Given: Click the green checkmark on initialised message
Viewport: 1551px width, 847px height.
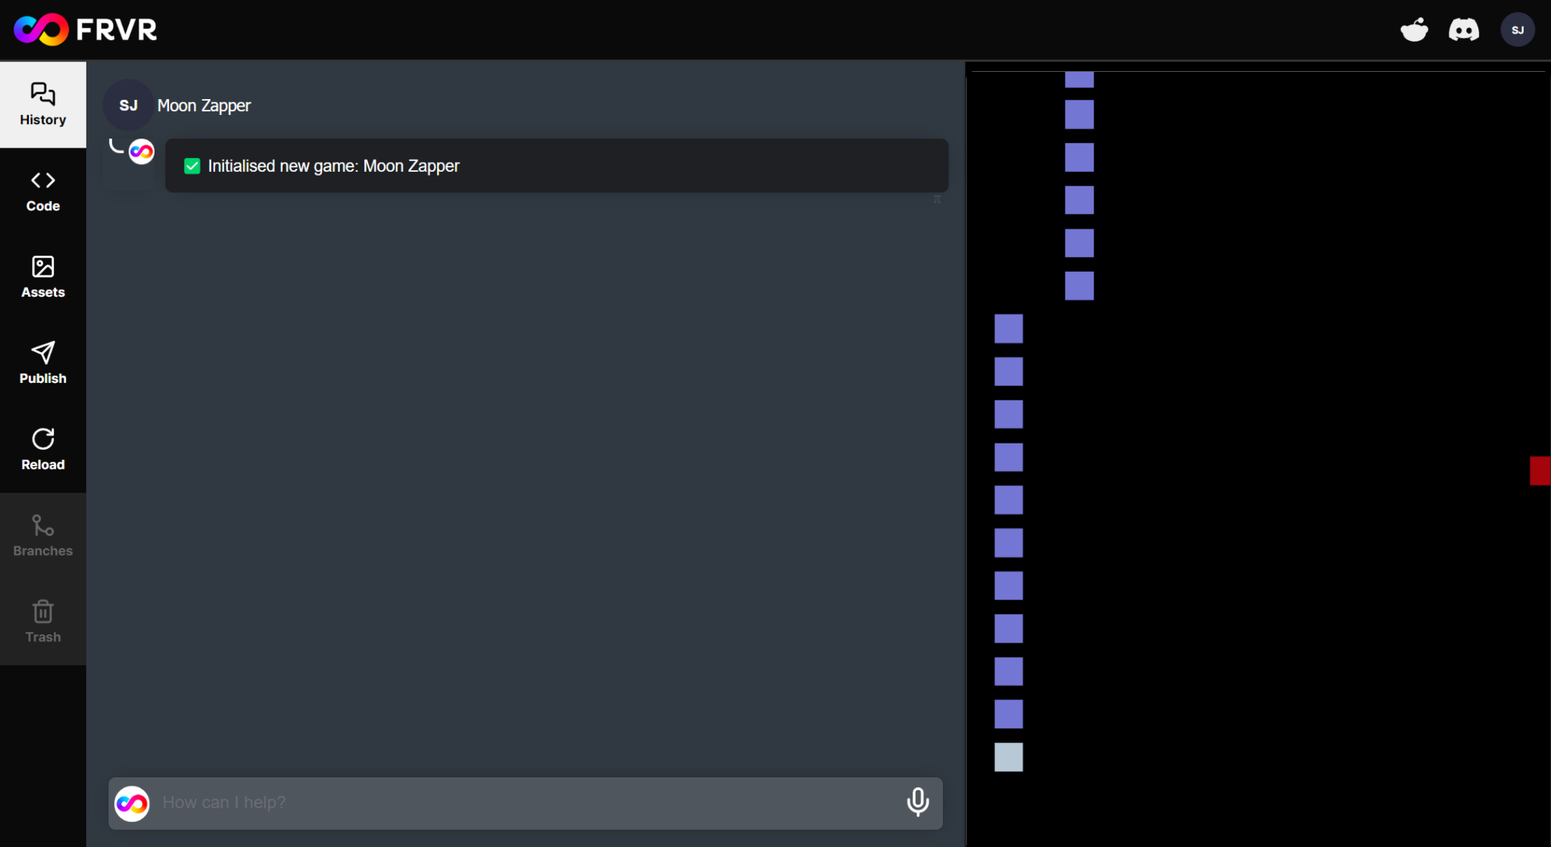Looking at the screenshot, I should pyautogui.click(x=192, y=166).
